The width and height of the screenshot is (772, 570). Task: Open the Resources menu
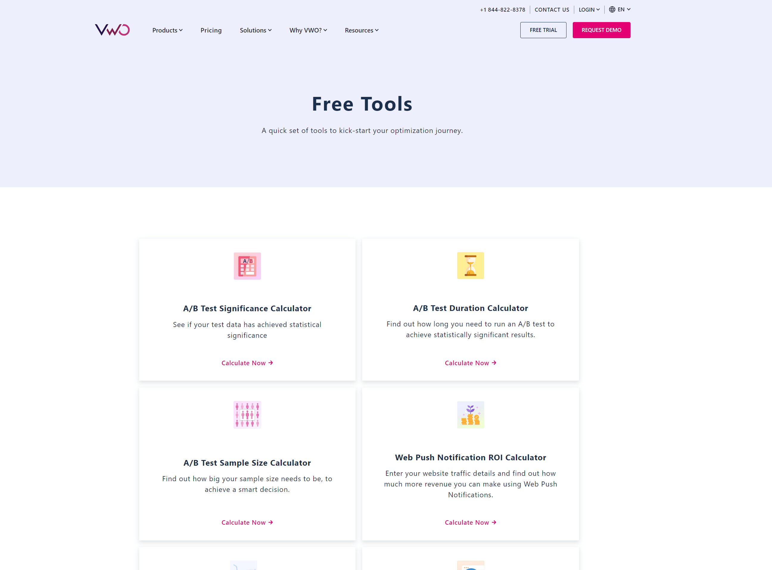361,30
